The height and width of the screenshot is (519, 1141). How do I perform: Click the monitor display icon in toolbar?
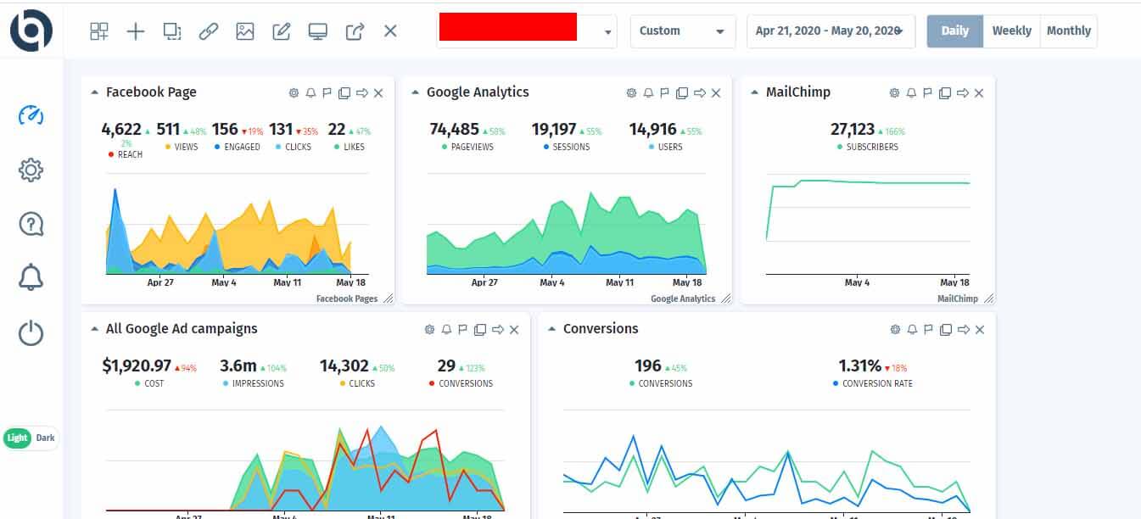click(318, 31)
